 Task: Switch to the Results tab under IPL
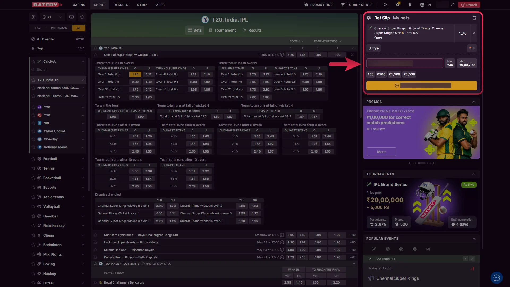[252, 30]
